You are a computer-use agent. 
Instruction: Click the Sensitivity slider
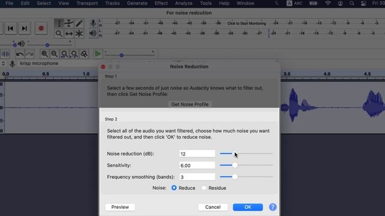pyautogui.click(x=246, y=165)
